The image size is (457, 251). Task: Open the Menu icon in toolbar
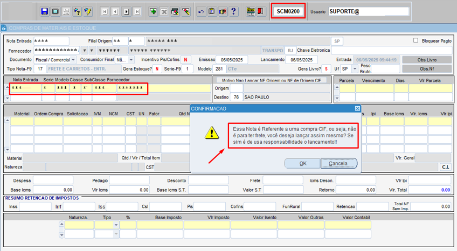tap(250, 11)
